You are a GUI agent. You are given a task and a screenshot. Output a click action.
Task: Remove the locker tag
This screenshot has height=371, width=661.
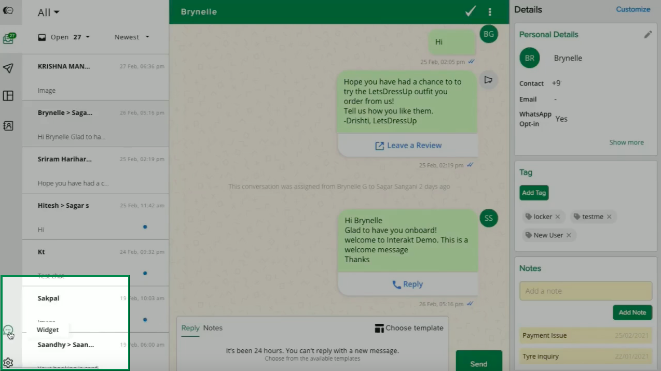click(x=558, y=217)
